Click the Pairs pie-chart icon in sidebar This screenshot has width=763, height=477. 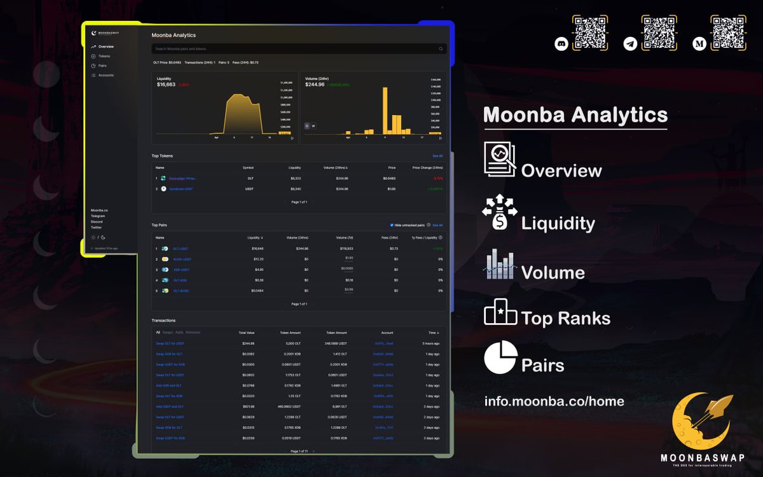click(93, 66)
